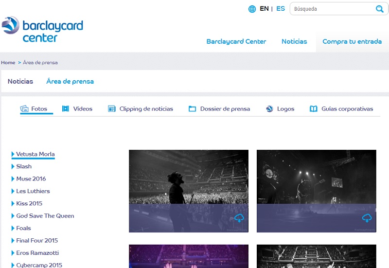Click the Clipping de noticias newspaper icon
Viewport: 389px width, 268px height.
[x=112, y=108]
